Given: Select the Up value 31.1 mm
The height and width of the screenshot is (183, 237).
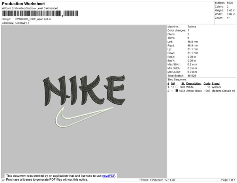Looking at the screenshot, I should tap(193, 49).
